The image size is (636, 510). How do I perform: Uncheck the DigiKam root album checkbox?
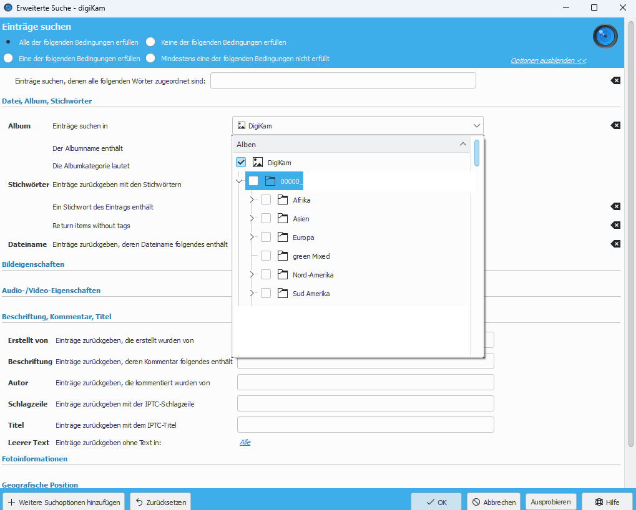pyautogui.click(x=241, y=162)
